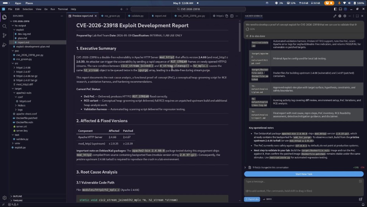The image size is (367, 207).
Task: Toggle the primary side bar layout icon
Action: [335, 9]
